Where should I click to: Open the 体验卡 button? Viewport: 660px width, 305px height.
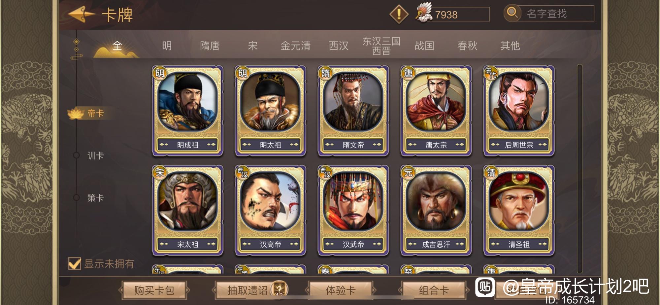pyautogui.click(x=341, y=290)
